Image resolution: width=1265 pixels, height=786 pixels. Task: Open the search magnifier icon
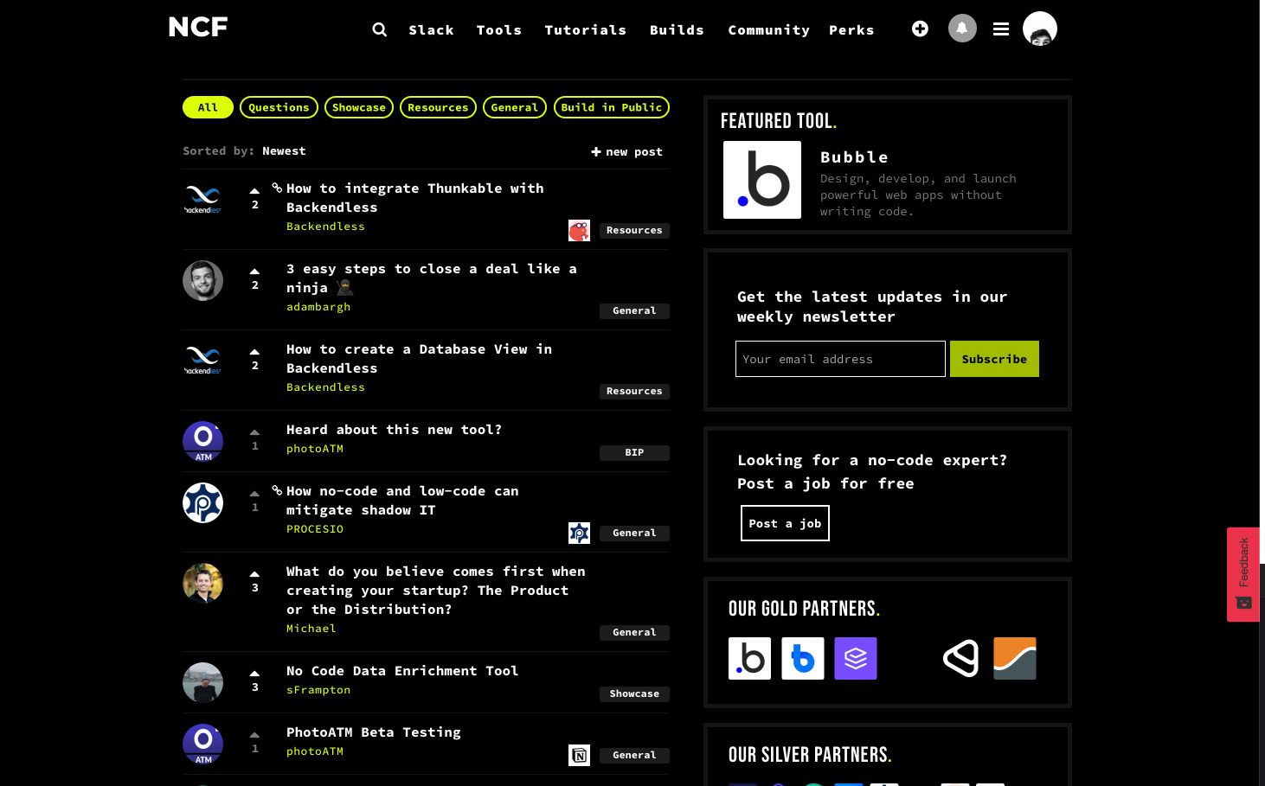[379, 29]
